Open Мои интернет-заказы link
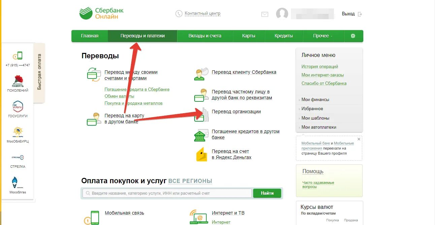 click(323, 75)
